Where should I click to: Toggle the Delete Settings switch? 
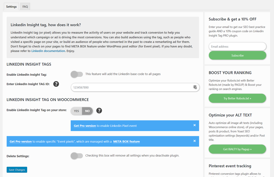77,156
